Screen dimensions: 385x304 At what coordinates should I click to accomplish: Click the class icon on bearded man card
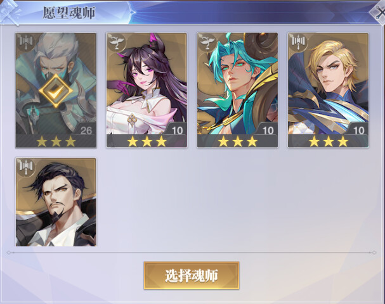(26, 167)
